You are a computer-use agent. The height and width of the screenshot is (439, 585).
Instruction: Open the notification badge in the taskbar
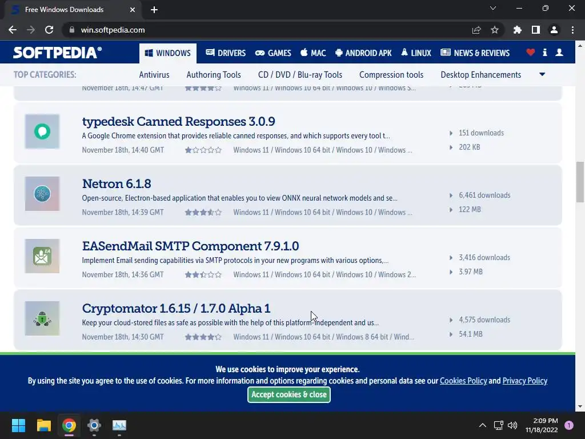568,425
